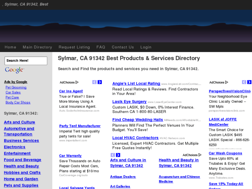This screenshot has height=189, width=252.
Task: Select the Business Services category
Action: tap(21, 140)
